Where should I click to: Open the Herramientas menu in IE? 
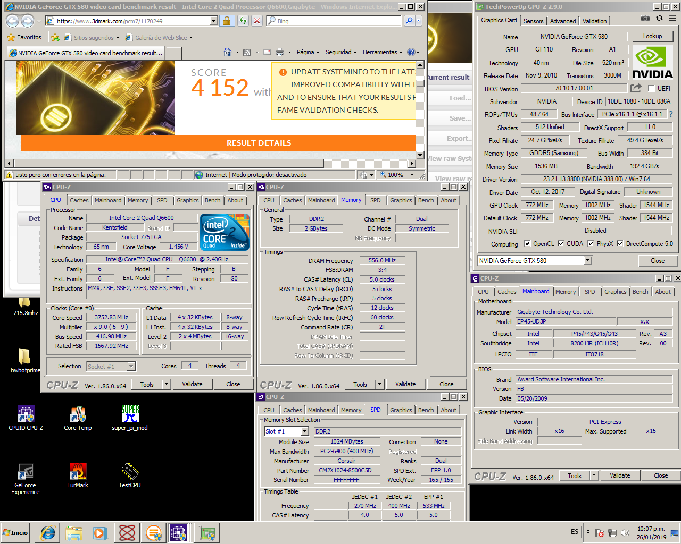point(383,52)
